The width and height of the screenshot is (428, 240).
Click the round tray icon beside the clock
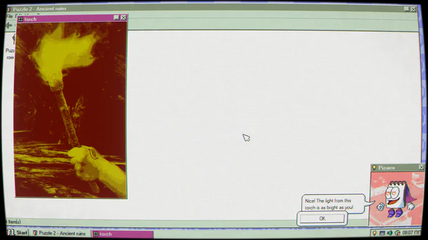(397, 233)
